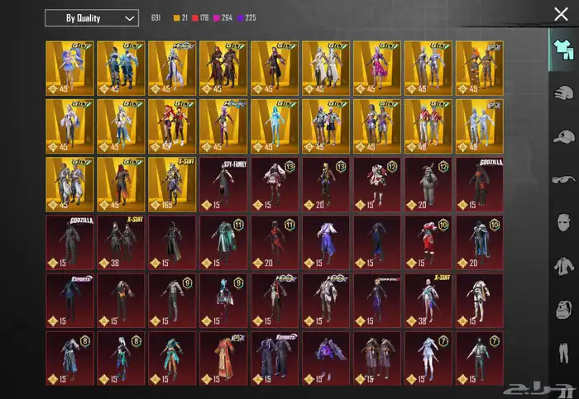Open the face mask category
Viewport: 579px width, 399px height.
pos(562,223)
